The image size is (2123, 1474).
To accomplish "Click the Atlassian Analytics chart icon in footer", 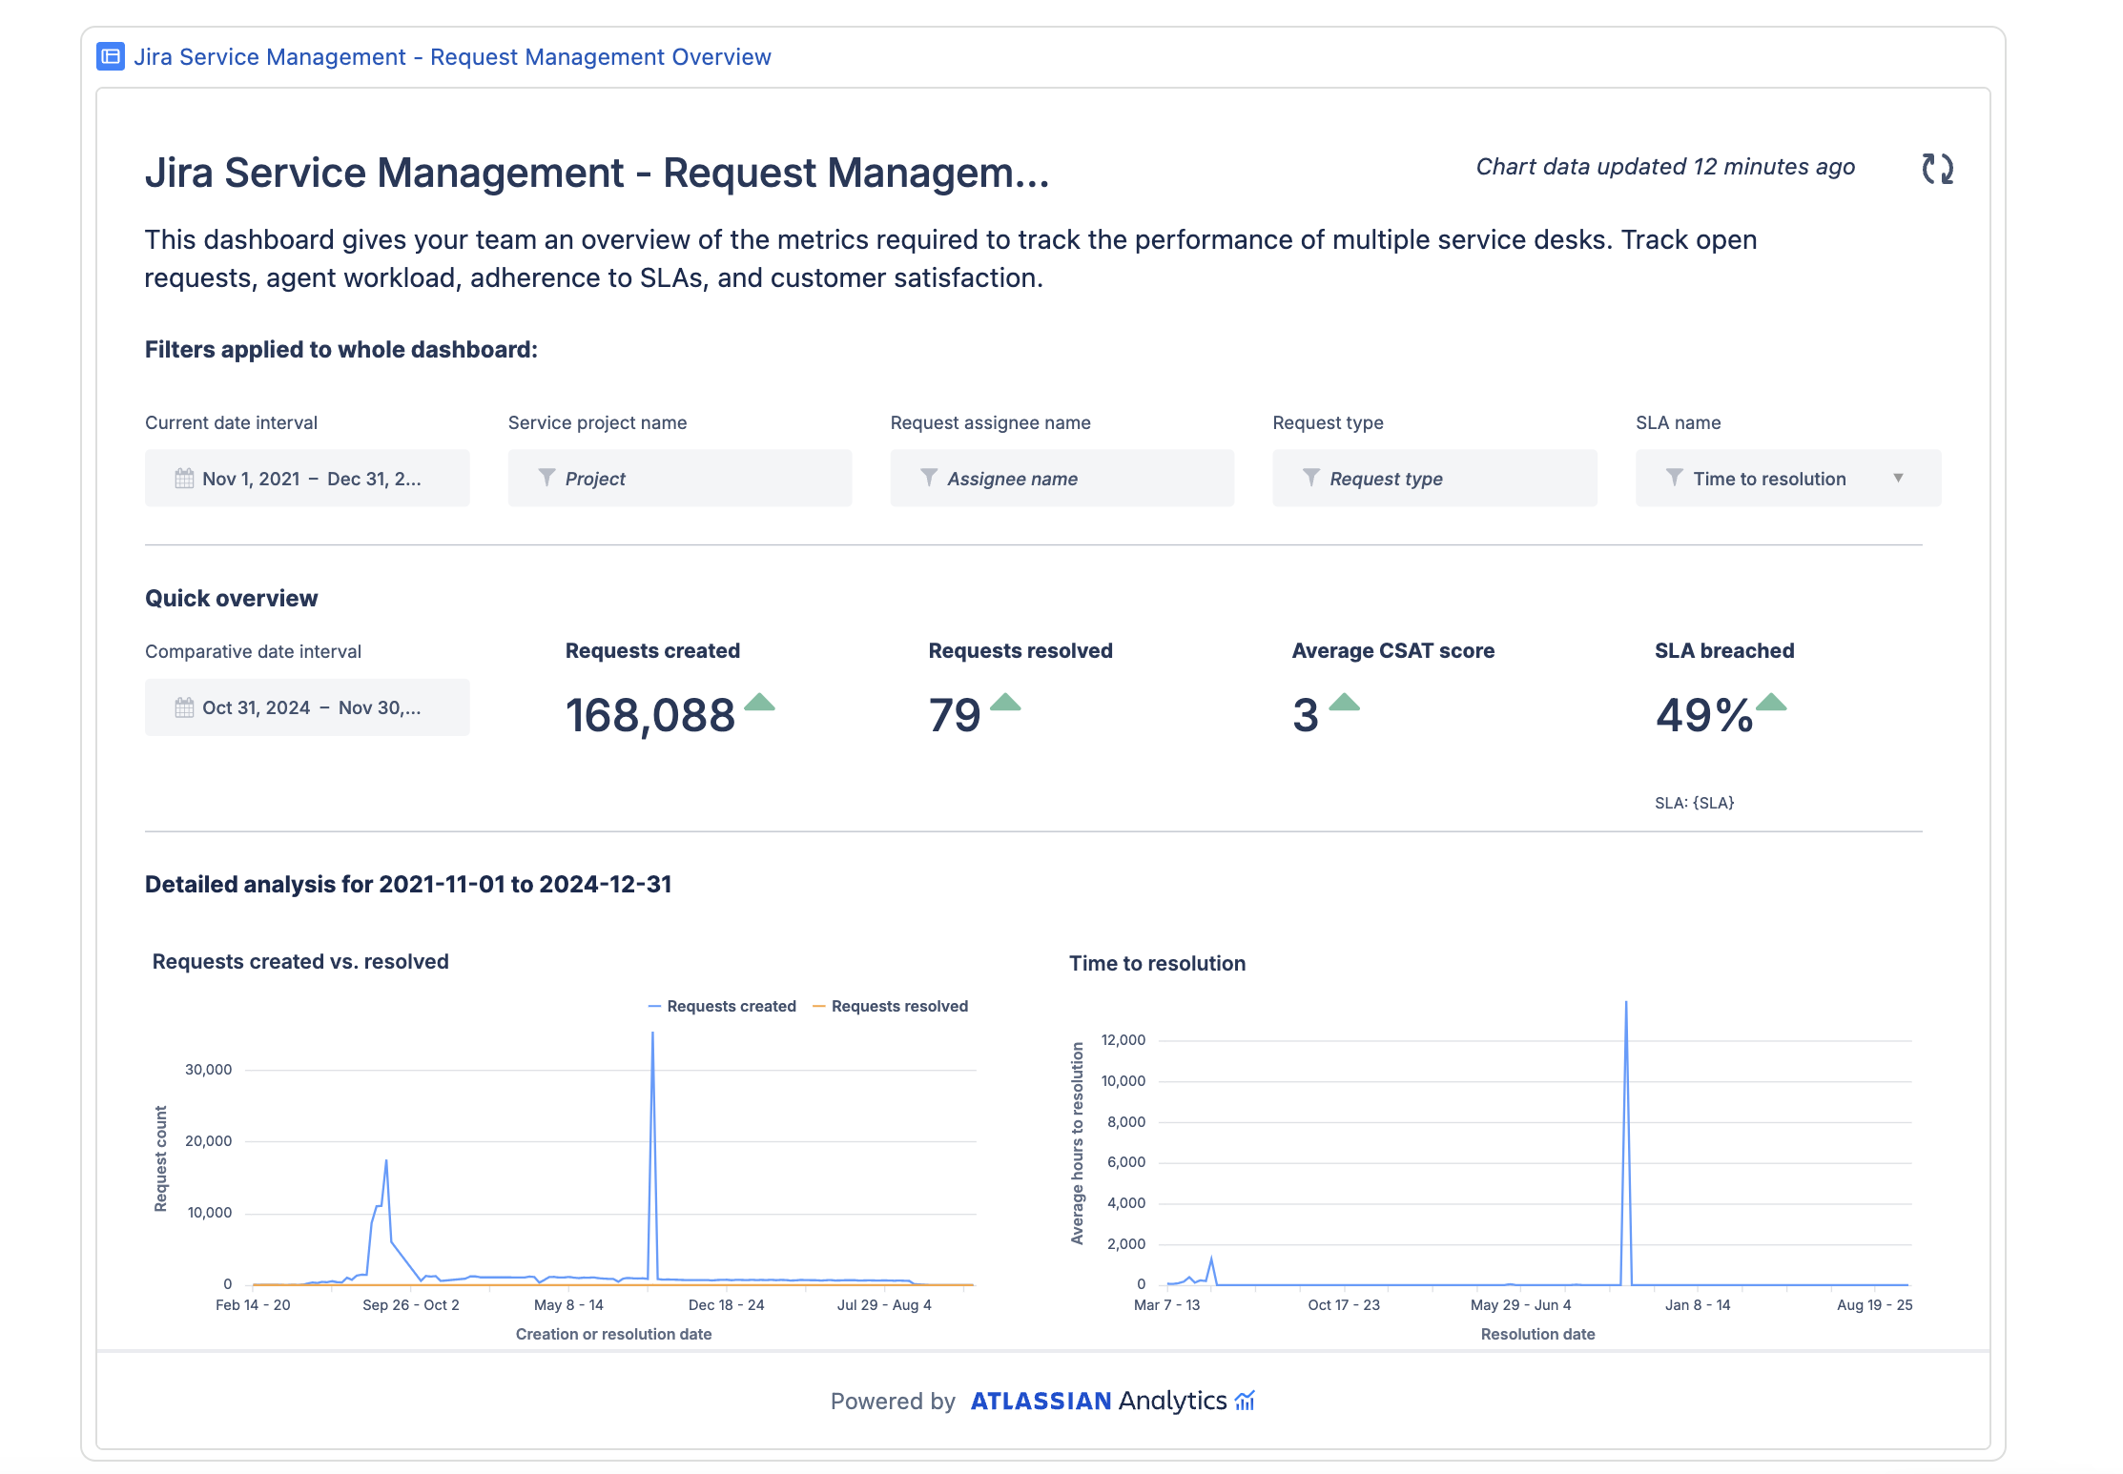I will [x=1245, y=1400].
